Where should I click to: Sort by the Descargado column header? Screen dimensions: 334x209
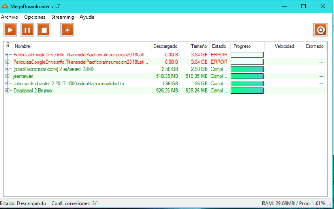(x=165, y=46)
